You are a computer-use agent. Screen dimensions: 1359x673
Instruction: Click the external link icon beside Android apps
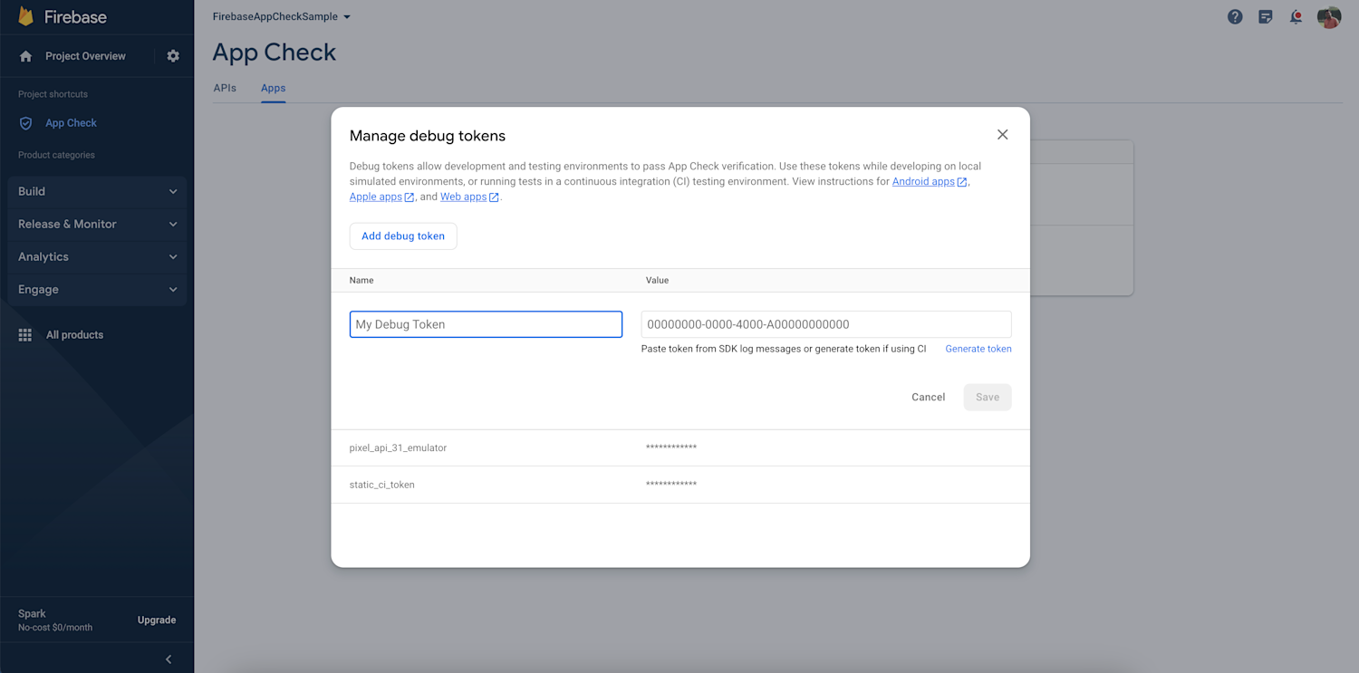tap(962, 181)
